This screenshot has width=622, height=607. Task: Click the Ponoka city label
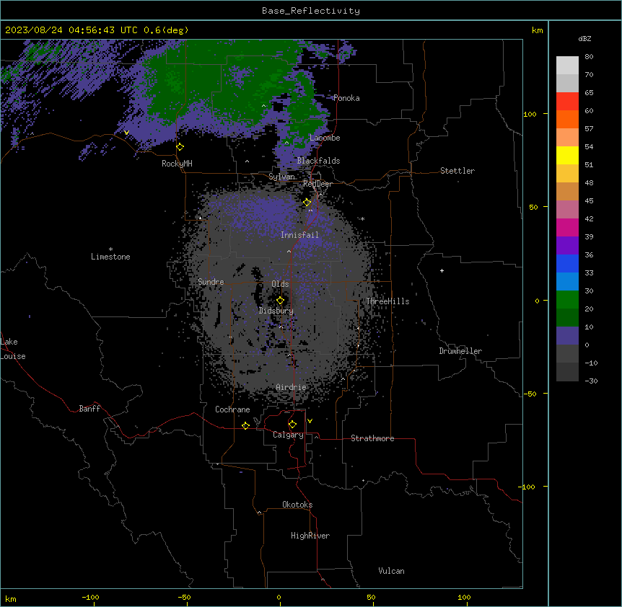pyautogui.click(x=346, y=98)
